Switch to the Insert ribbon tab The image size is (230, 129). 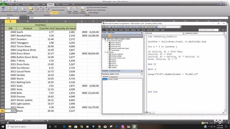point(17,4)
